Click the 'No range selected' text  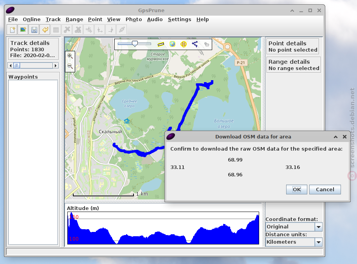[294, 68]
